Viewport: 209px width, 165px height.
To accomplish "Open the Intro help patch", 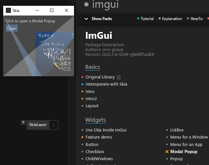I will tap(90, 92).
